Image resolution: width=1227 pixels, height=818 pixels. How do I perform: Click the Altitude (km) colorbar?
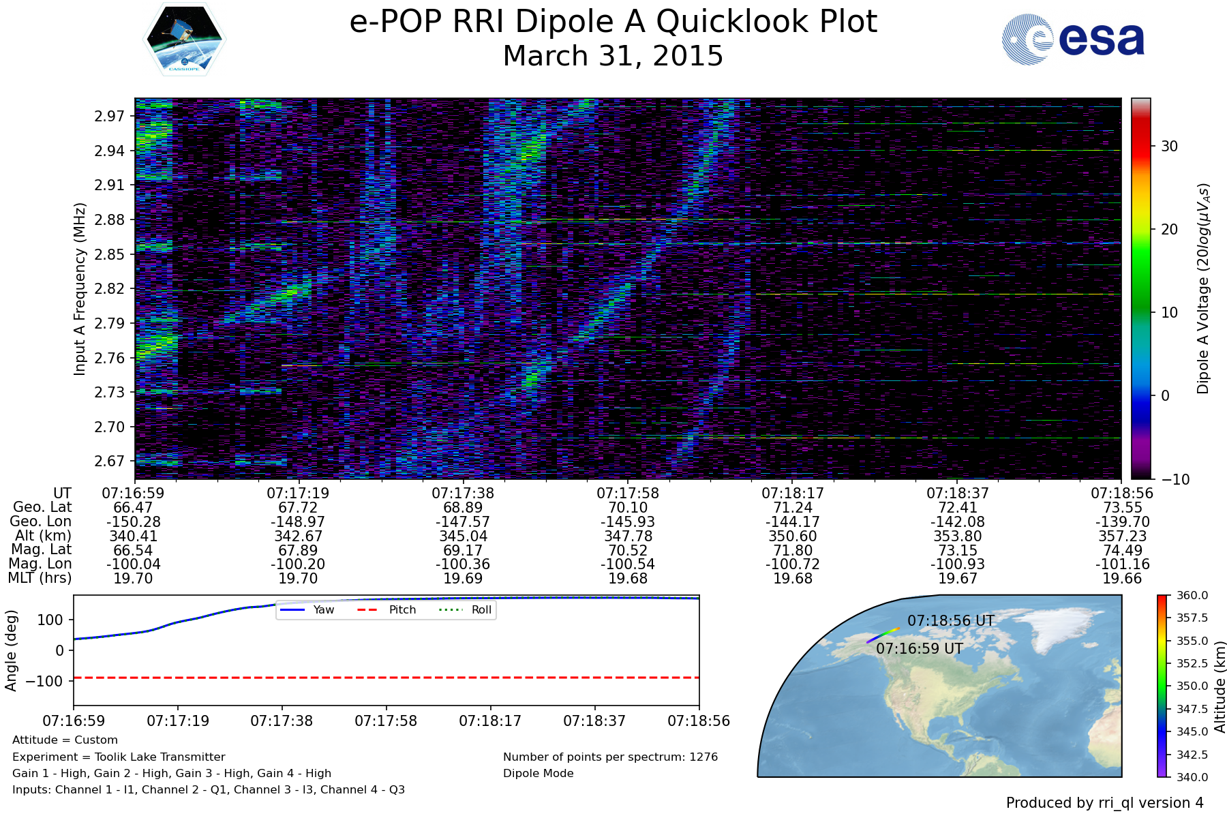(x=1162, y=686)
